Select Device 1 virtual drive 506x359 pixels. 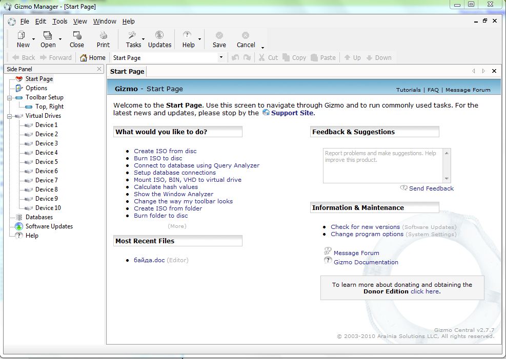[47, 125]
